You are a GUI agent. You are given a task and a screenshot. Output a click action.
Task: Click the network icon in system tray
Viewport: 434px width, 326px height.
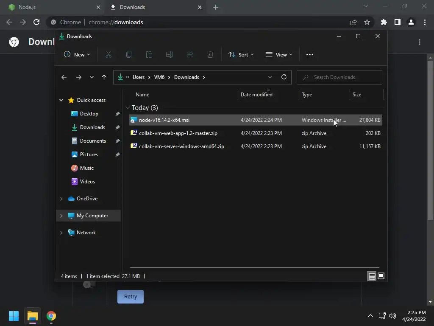coord(382,316)
